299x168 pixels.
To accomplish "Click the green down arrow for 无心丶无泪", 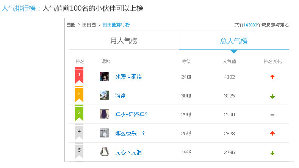I will click(x=272, y=153).
